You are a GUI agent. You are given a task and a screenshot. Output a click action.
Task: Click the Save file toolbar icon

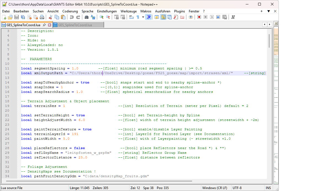point(17,17)
